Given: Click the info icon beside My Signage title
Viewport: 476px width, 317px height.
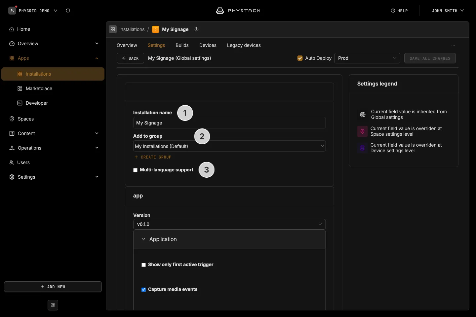Looking at the screenshot, I should pyautogui.click(x=196, y=29).
